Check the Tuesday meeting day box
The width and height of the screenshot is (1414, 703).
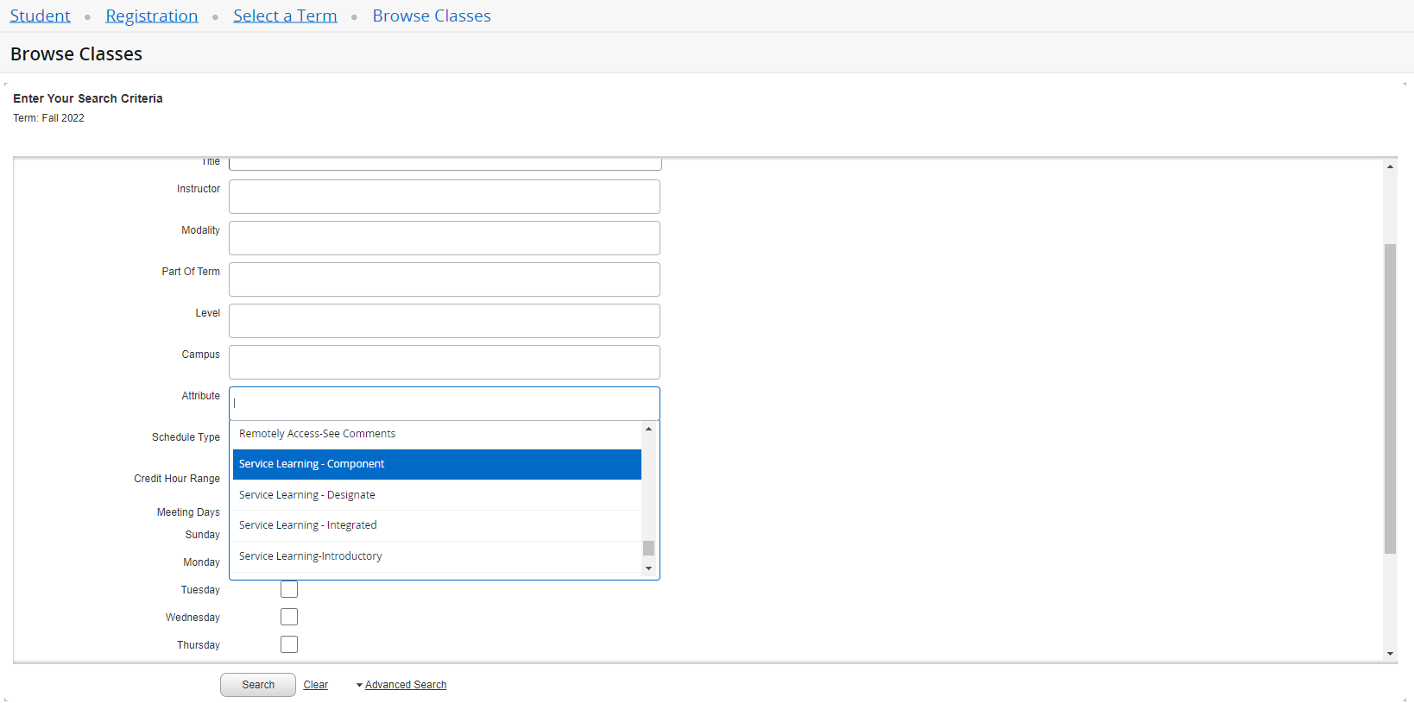click(289, 590)
